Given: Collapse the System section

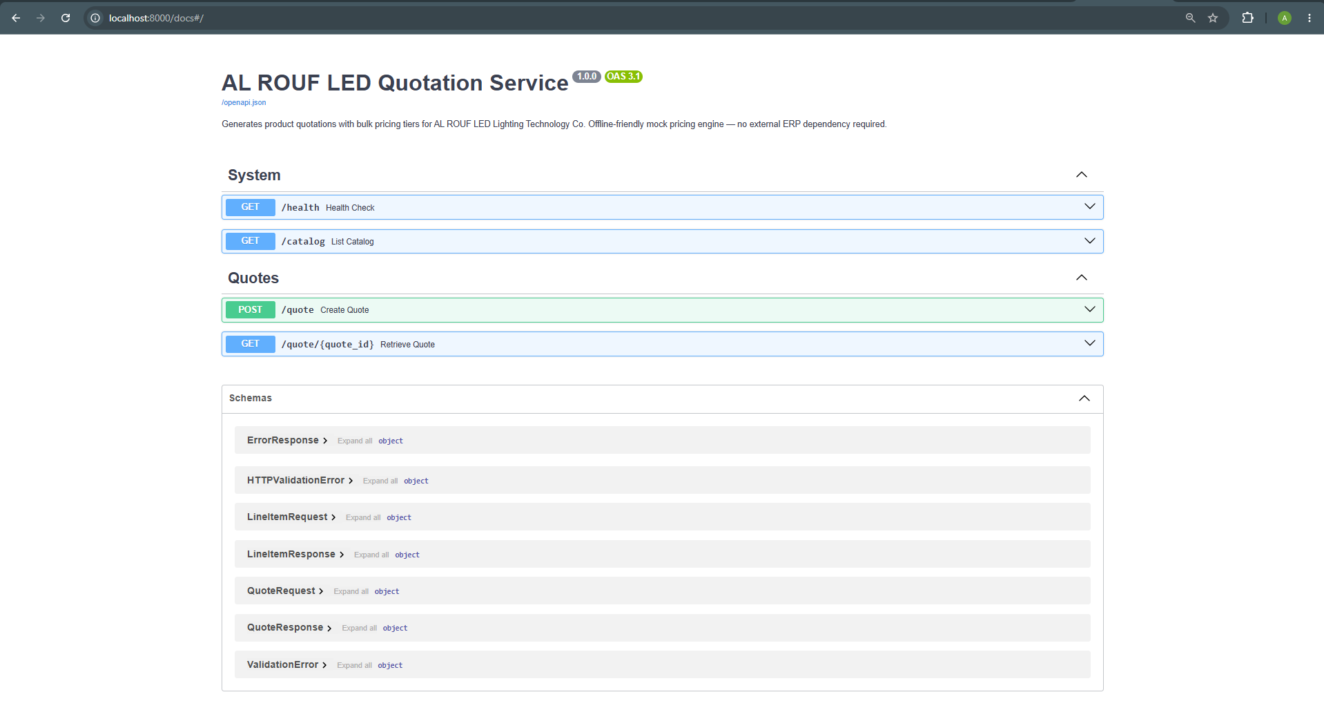Looking at the screenshot, I should (1082, 175).
